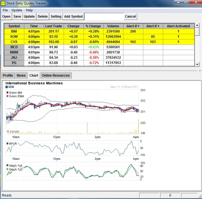202x199 pixels.
Task: Click the 5-min MA legend swatch
Action: (x=7, y=92)
